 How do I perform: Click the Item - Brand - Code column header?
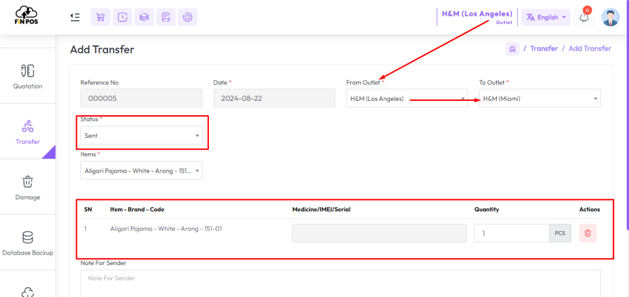[x=137, y=210]
